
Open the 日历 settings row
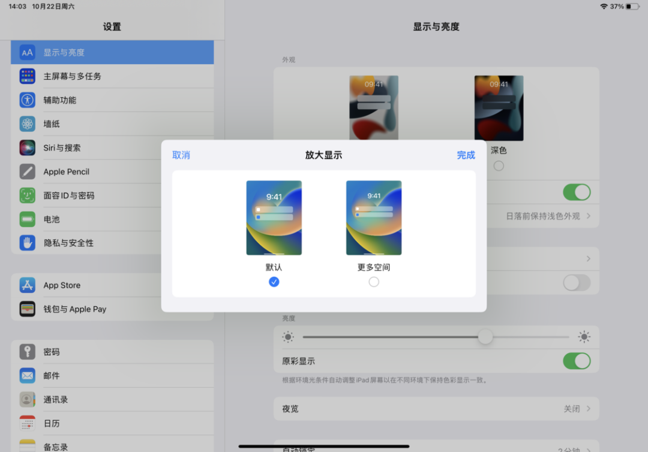[x=112, y=423]
